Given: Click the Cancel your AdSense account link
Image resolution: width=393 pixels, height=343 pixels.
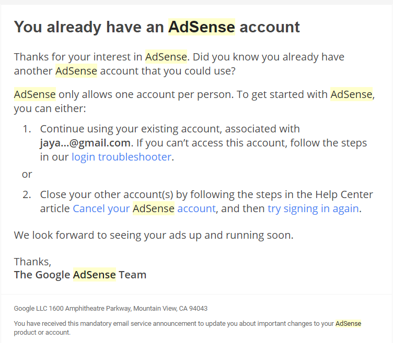Looking at the screenshot, I should coord(144,209).
